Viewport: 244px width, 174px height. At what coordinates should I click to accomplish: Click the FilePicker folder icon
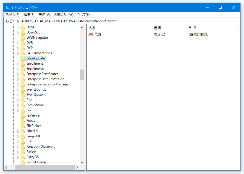point(23,126)
